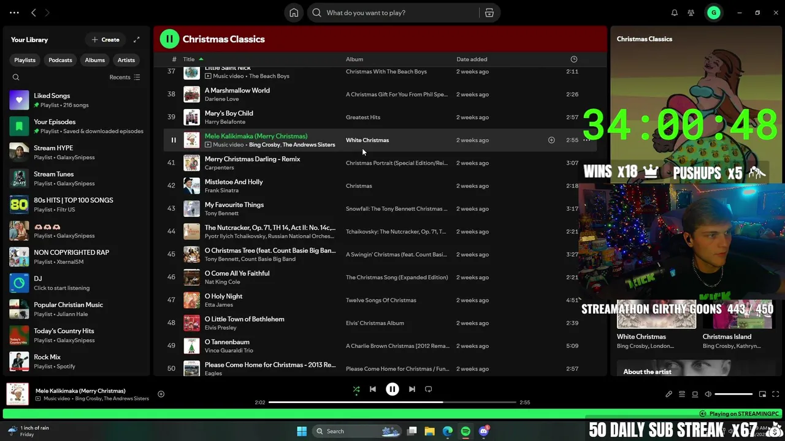Select the Playlists filter chip
Viewport: 785px width, 441px height.
[25, 60]
